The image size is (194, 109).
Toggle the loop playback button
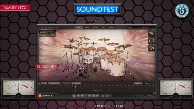coord(79,96)
